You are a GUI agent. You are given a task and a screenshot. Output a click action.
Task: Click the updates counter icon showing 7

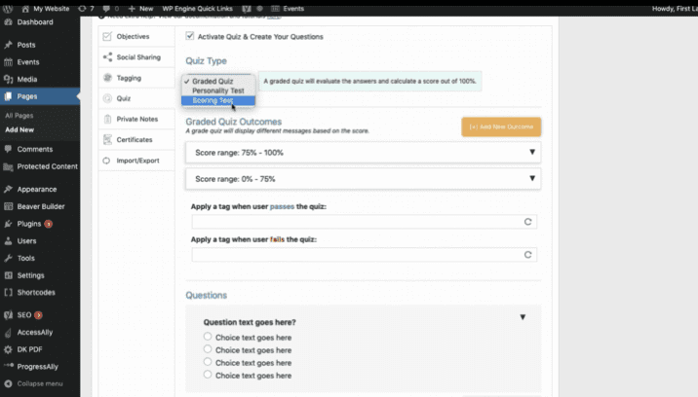click(x=82, y=9)
